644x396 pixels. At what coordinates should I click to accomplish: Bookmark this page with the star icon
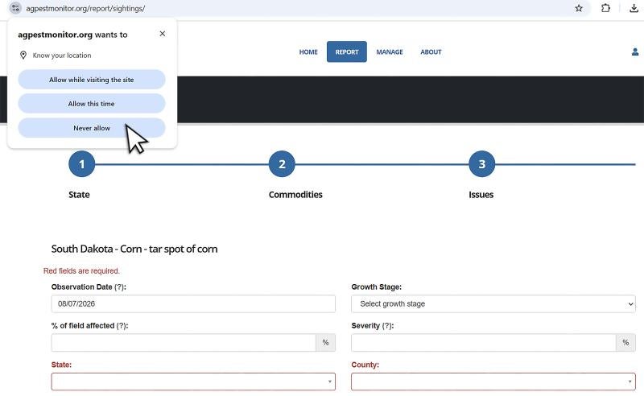(579, 8)
